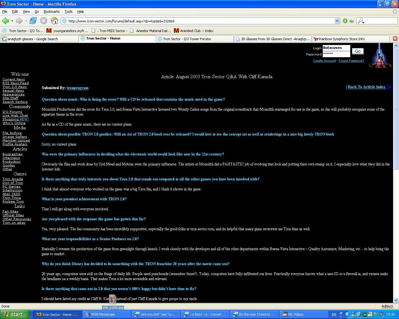The height and width of the screenshot is (319, 399).
Task: Click the Back navigation arrow
Action: [x=5, y=21]
